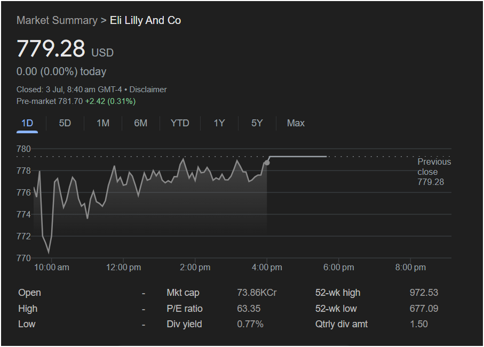Click the 774 y-axis label

pos(24,214)
